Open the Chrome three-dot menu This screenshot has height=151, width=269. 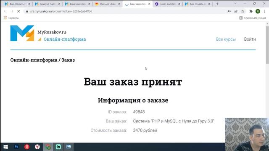[264, 11]
